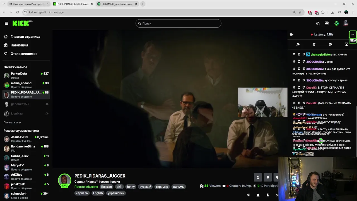The height and width of the screenshot is (201, 357).
Task: Open ParkerDota channel
Action: point(26,76)
